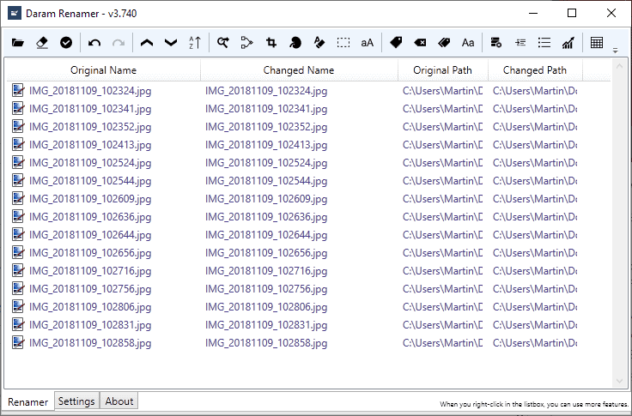The image size is (632, 416).
Task: Click changed name IMG_20181109_102716.jpg
Action: tap(266, 271)
